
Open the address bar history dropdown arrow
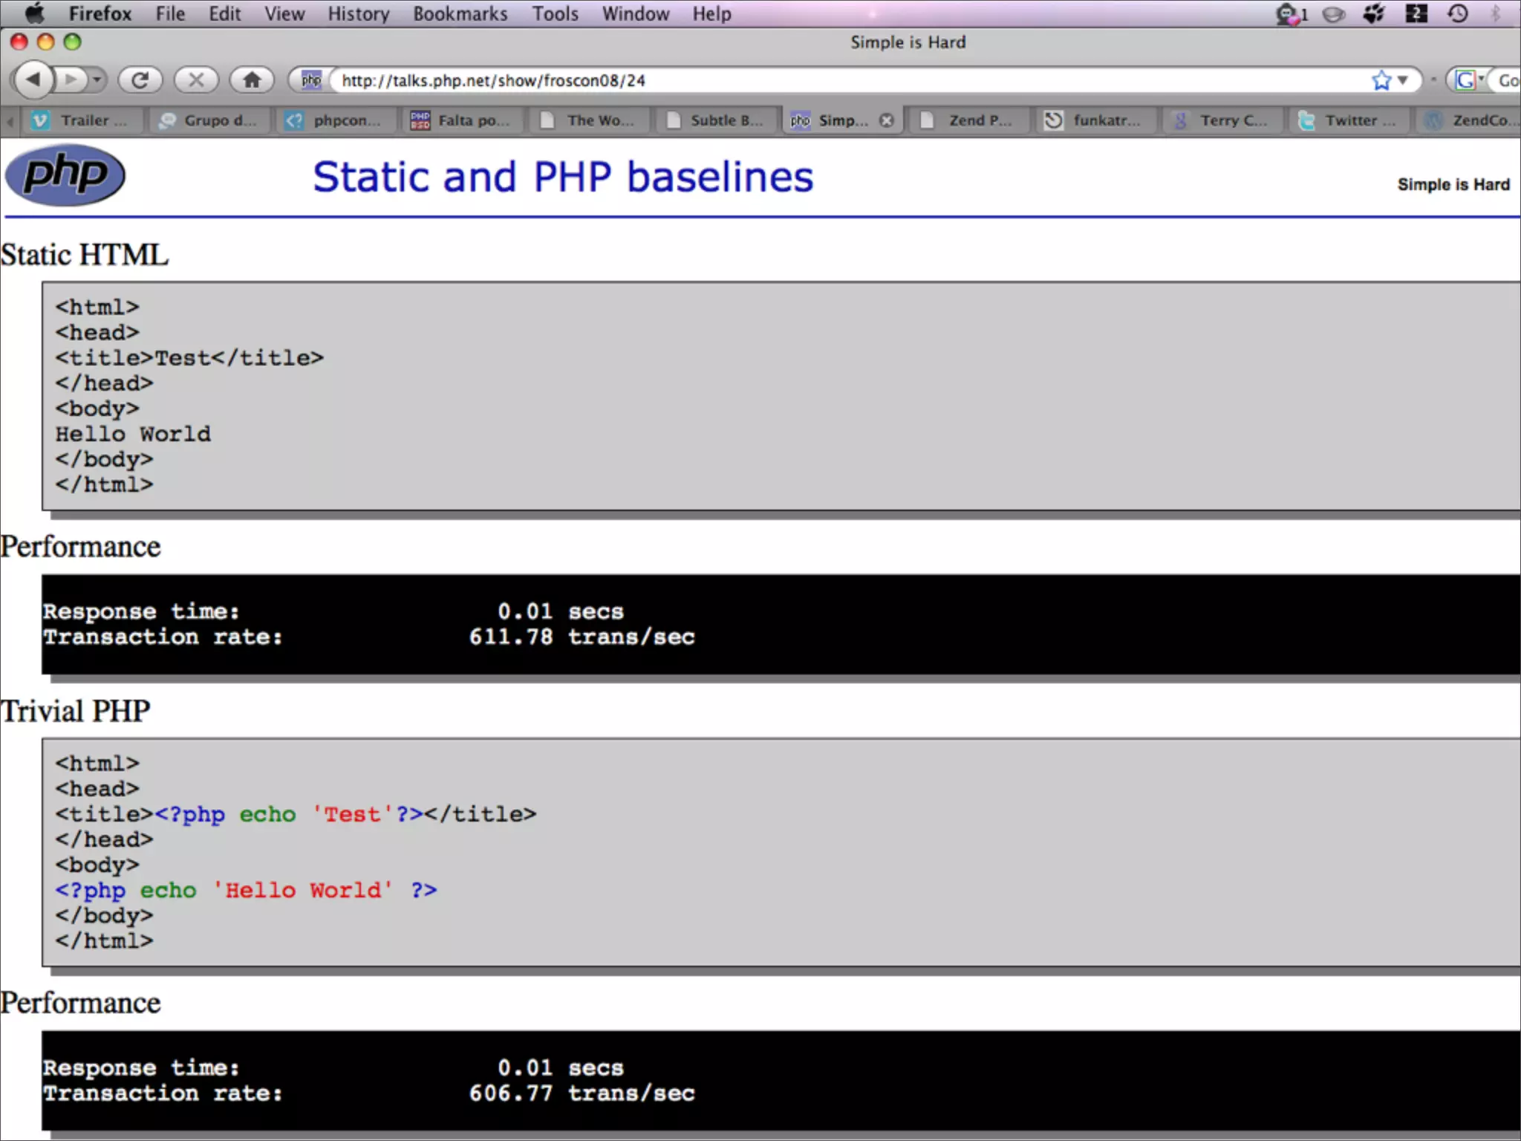(1403, 80)
